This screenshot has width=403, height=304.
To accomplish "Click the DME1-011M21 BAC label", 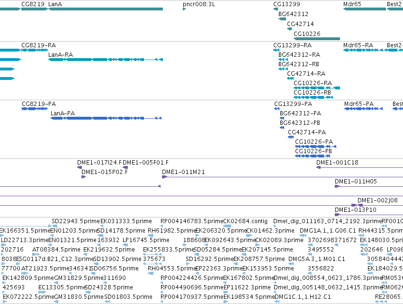I will (184, 172).
